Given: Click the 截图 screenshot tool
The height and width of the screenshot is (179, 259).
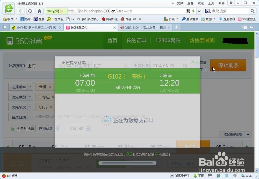Looking at the screenshot, I should (x=206, y=19).
